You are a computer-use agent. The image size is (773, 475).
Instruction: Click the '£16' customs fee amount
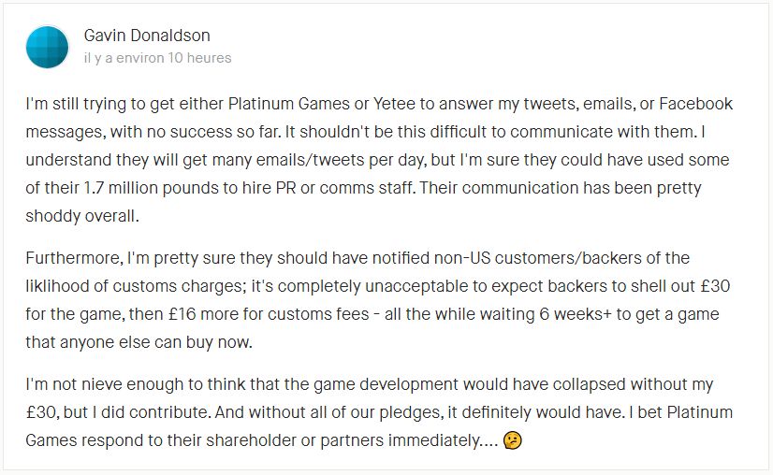(x=182, y=314)
